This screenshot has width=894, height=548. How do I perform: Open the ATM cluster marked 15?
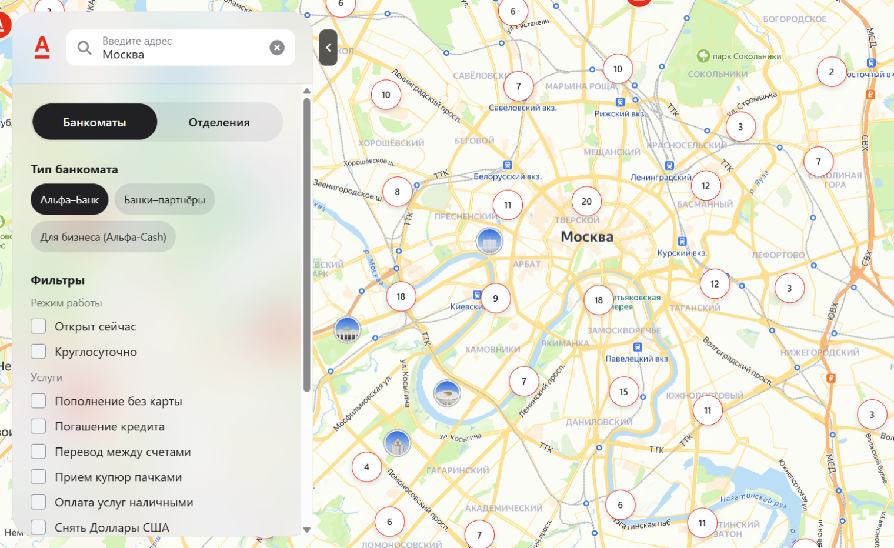pyautogui.click(x=624, y=392)
